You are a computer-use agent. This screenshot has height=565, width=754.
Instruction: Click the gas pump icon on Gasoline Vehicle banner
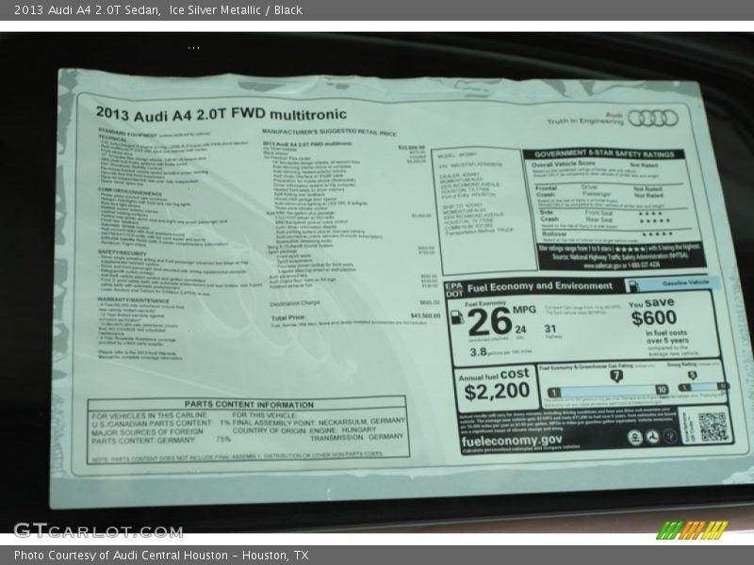pyautogui.click(x=632, y=285)
